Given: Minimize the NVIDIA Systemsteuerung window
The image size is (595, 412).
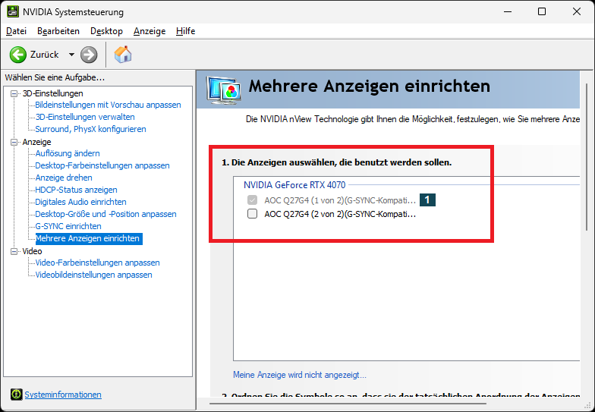Looking at the screenshot, I should tap(508, 12).
